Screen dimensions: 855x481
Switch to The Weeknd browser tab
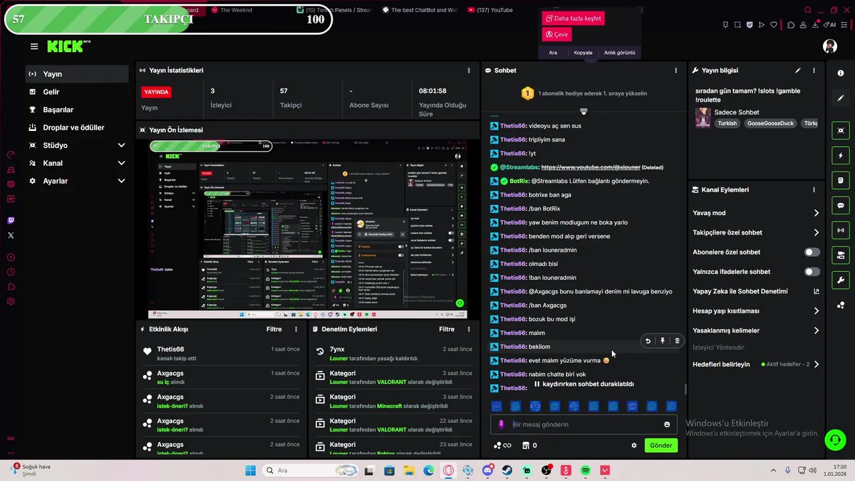point(232,10)
